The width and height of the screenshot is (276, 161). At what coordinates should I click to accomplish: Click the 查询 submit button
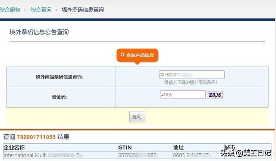pyautogui.click(x=137, y=117)
